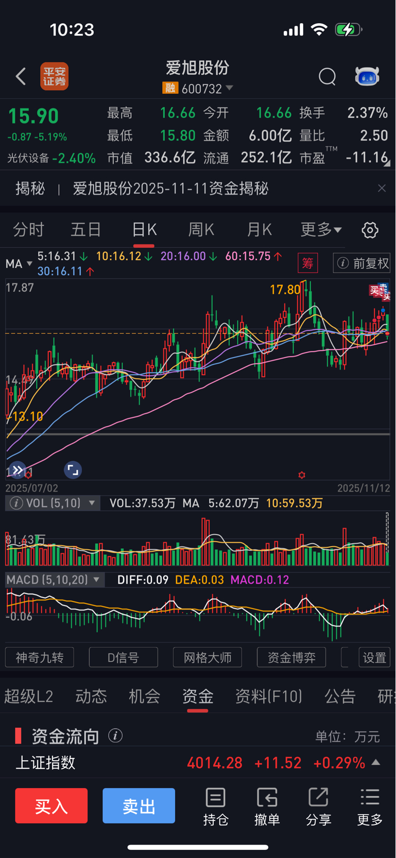Screen dimensions: 396x858
Task: Toggle the 筹 chip distribution button
Action: click(308, 263)
